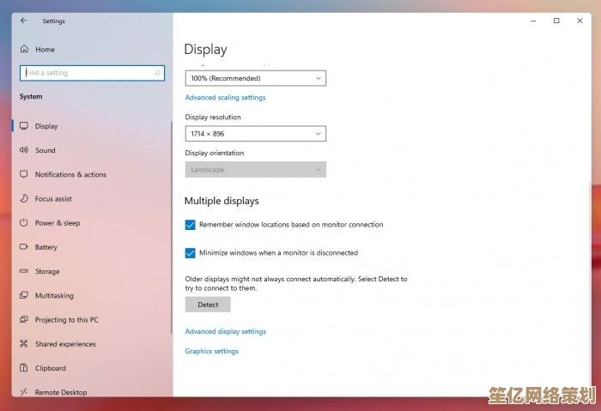
Task: Expand the Display resolution 1714 × 896 dropdown
Action: click(255, 134)
